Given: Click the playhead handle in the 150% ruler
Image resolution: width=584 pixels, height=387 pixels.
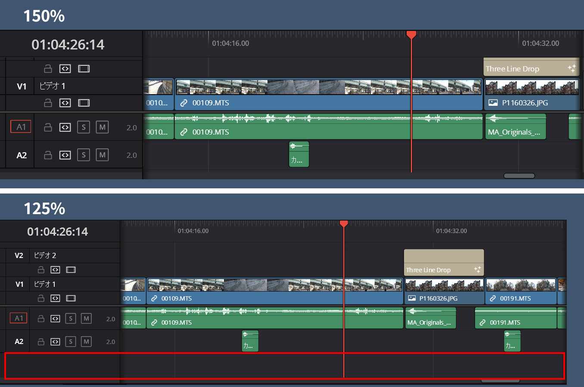Looking at the screenshot, I should [411, 34].
